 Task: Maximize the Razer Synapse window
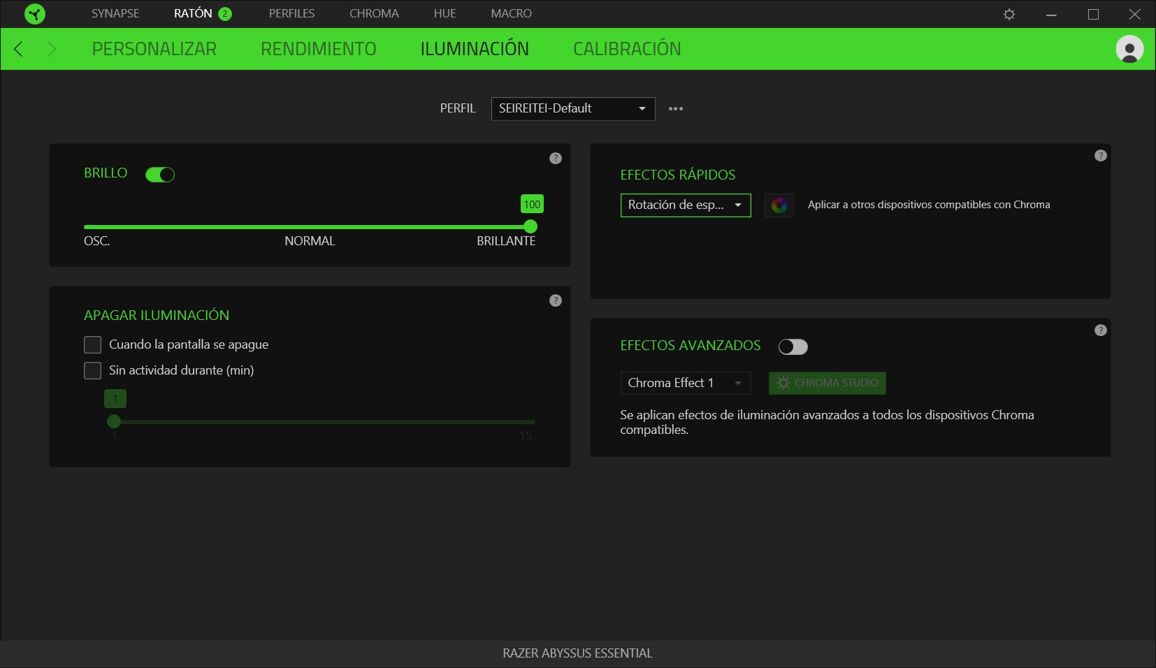(1093, 14)
